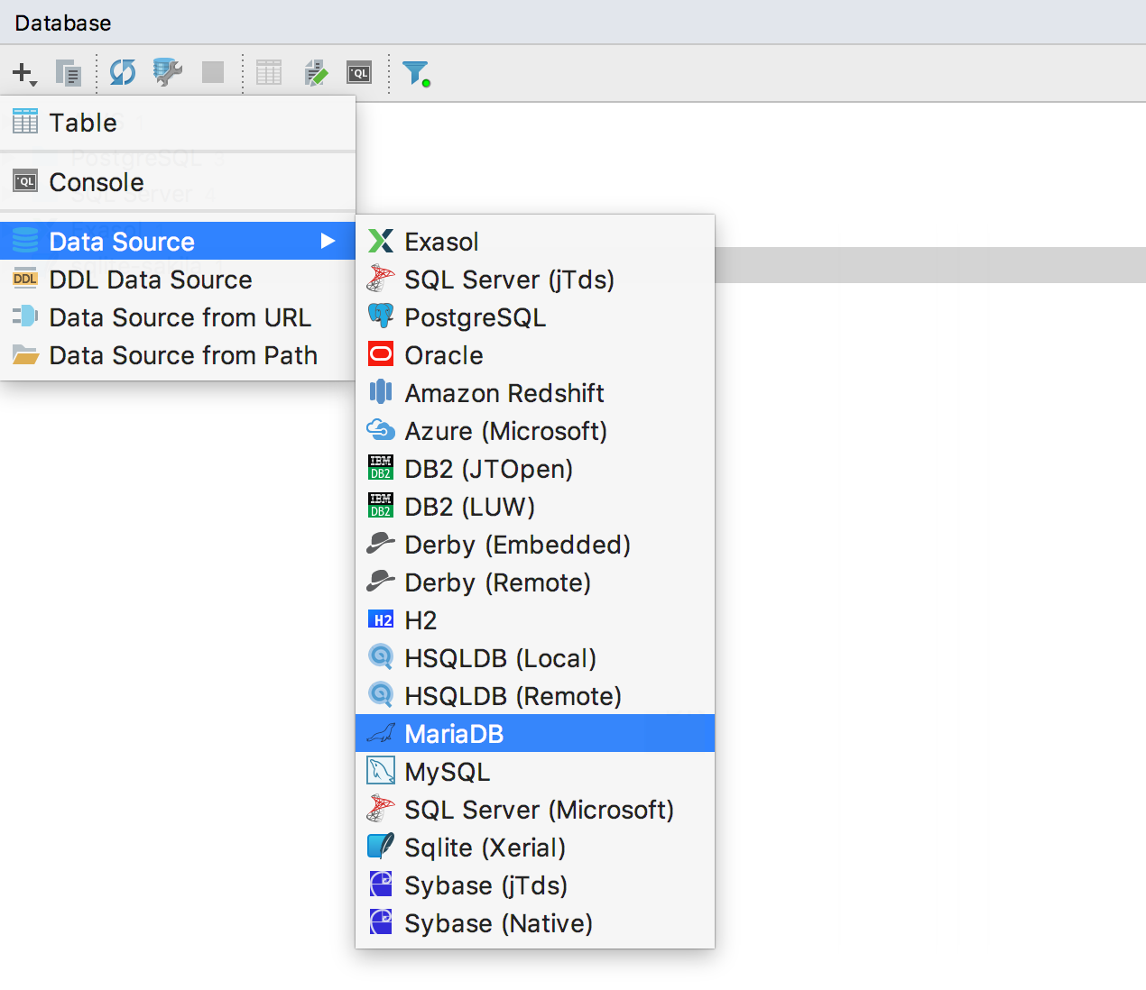Viewport: 1146px width, 990px height.
Task: Select MySQL data source
Action: (535, 772)
